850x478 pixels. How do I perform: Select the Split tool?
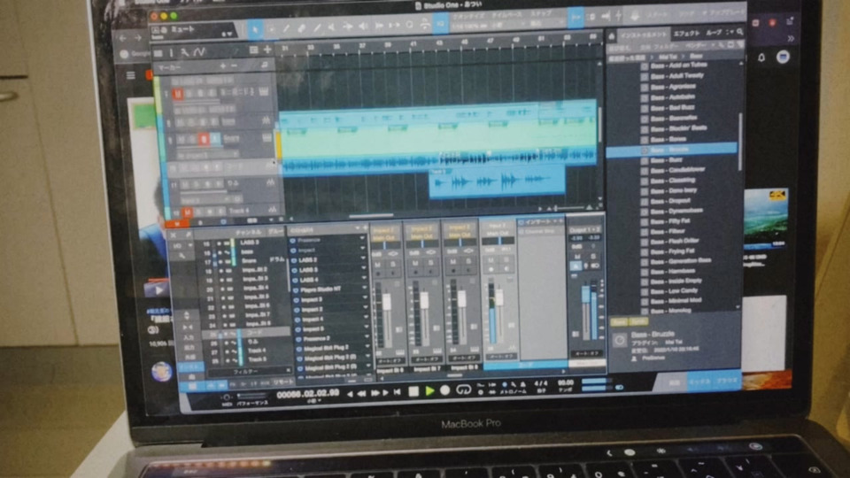(x=286, y=28)
